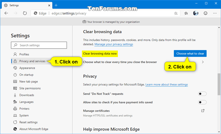This screenshot has width=221, height=134.
Task: Toggle Send "Do Not Track" requests
Action: (202, 94)
